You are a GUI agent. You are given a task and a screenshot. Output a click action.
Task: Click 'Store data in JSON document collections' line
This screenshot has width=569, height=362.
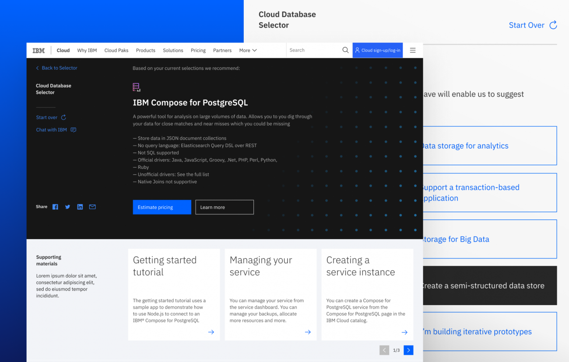(x=179, y=138)
